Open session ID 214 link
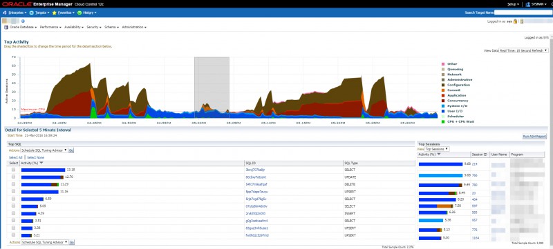 click(x=474, y=164)
